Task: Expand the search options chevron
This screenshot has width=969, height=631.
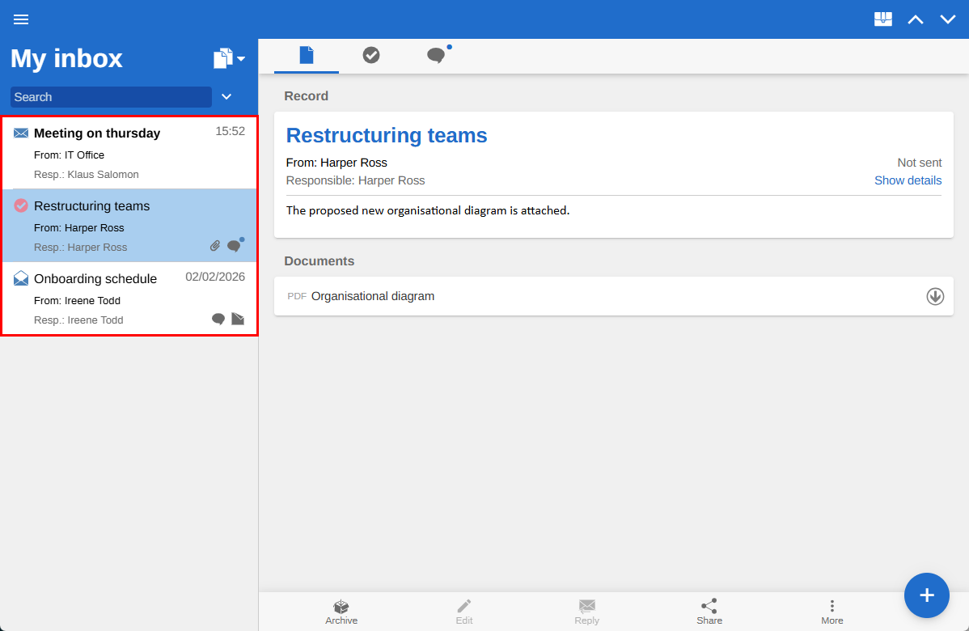Action: 226,97
